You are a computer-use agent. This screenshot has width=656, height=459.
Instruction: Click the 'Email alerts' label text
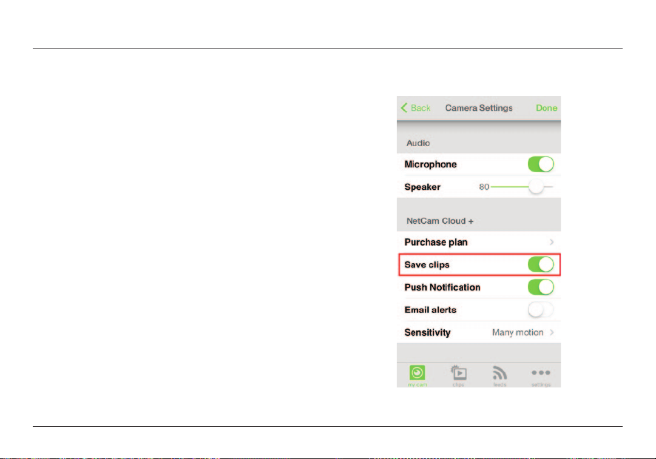pyautogui.click(x=430, y=310)
